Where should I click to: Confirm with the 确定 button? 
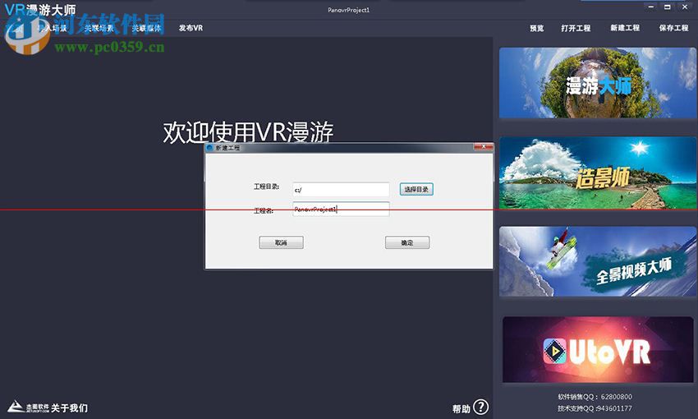coord(406,242)
